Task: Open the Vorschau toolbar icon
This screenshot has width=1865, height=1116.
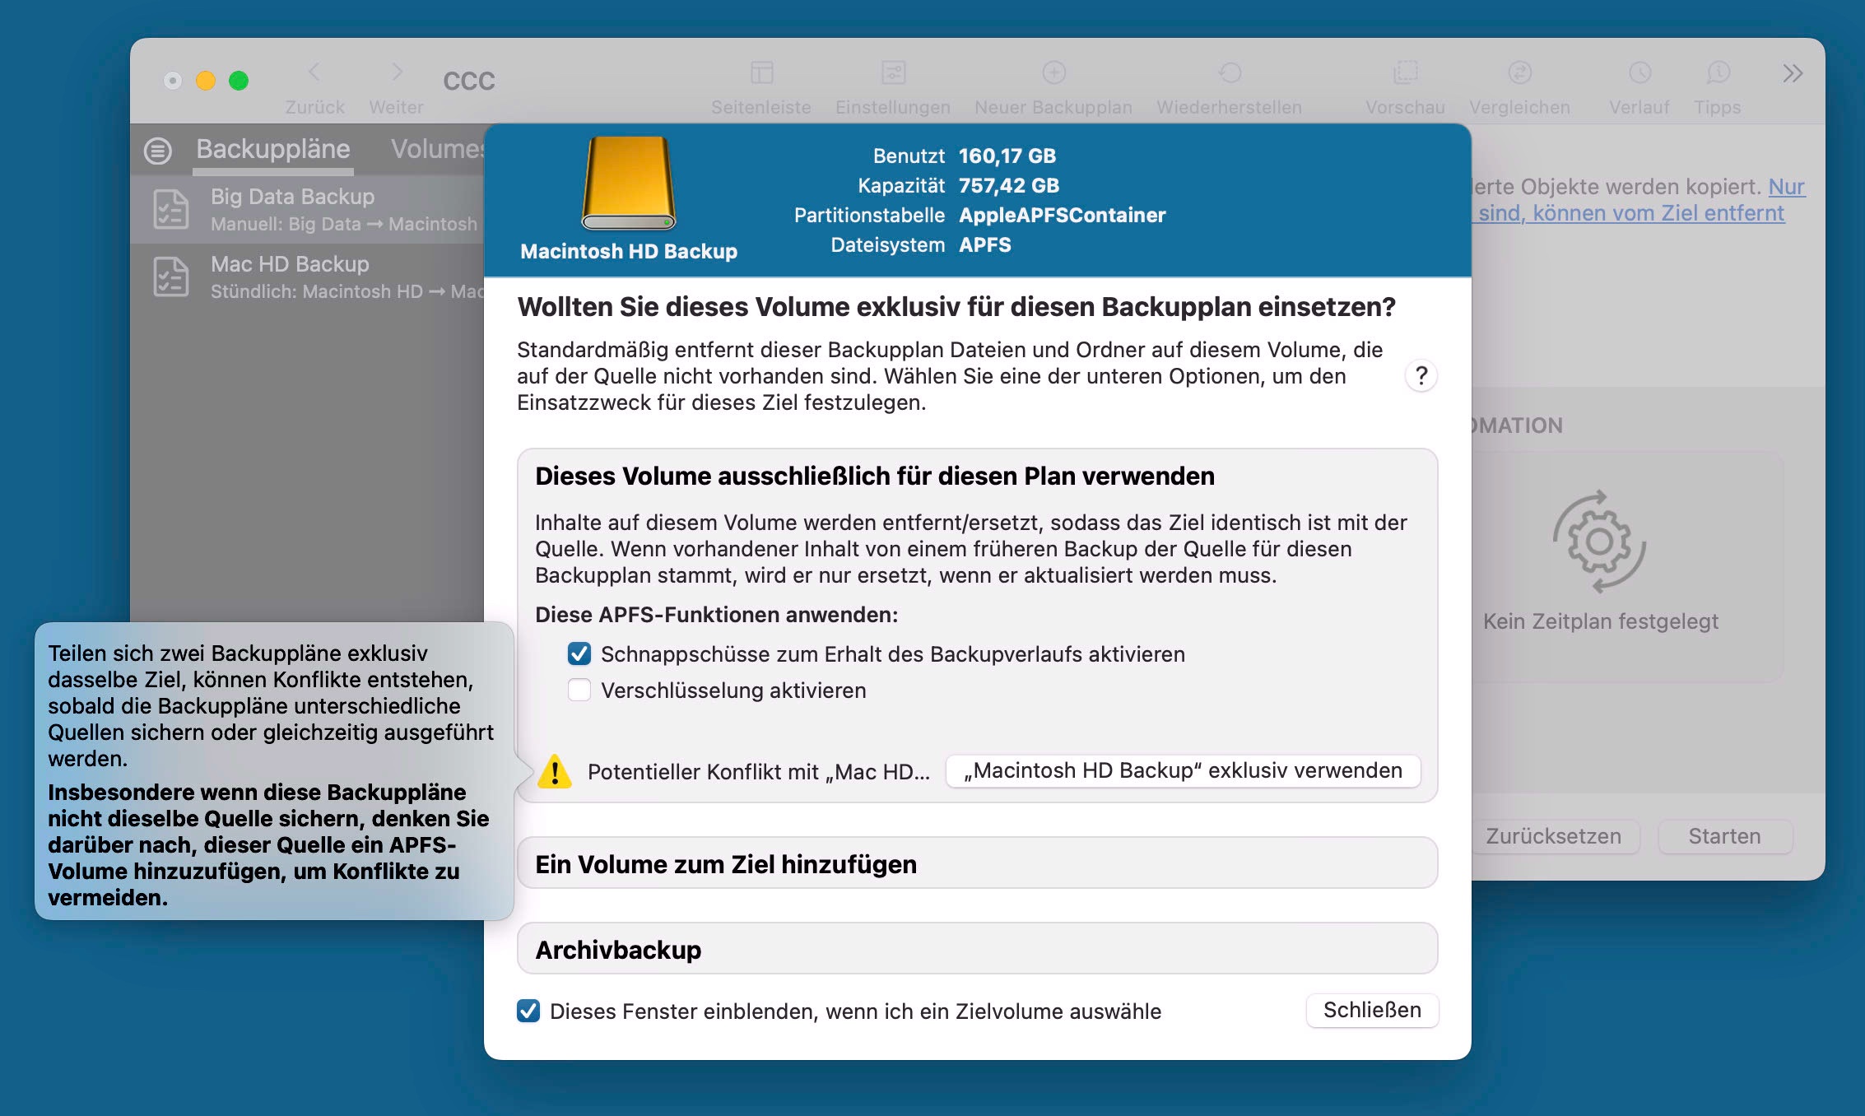Action: click(x=1405, y=72)
